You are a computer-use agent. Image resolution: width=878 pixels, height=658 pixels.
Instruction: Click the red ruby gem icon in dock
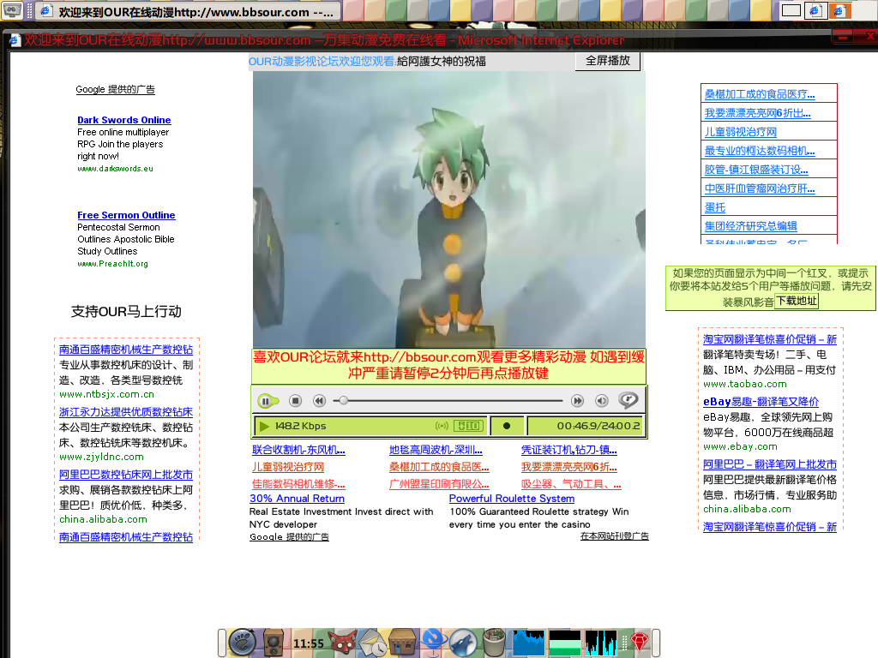tap(640, 643)
